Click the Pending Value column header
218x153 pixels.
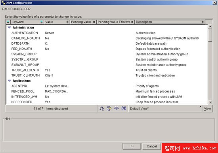83,22
